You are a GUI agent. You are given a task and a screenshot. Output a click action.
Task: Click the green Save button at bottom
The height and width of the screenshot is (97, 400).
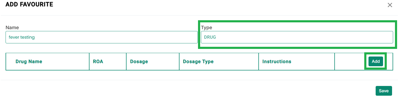point(384,91)
